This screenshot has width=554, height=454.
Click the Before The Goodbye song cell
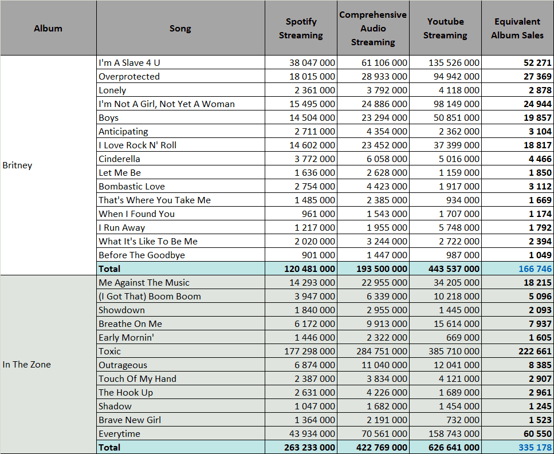pos(180,255)
